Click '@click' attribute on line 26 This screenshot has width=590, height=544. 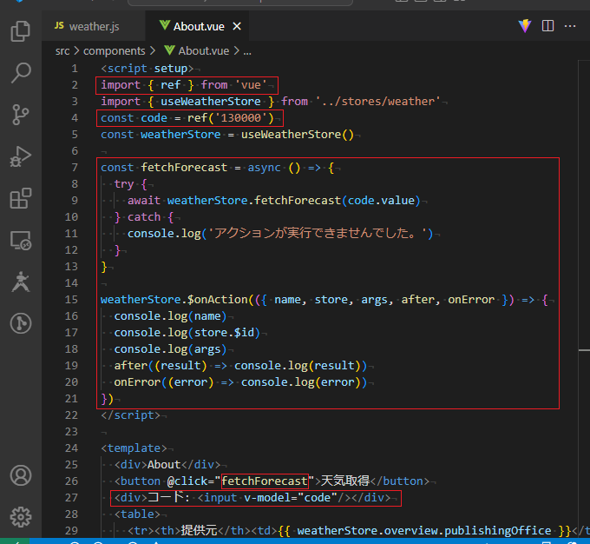187,481
